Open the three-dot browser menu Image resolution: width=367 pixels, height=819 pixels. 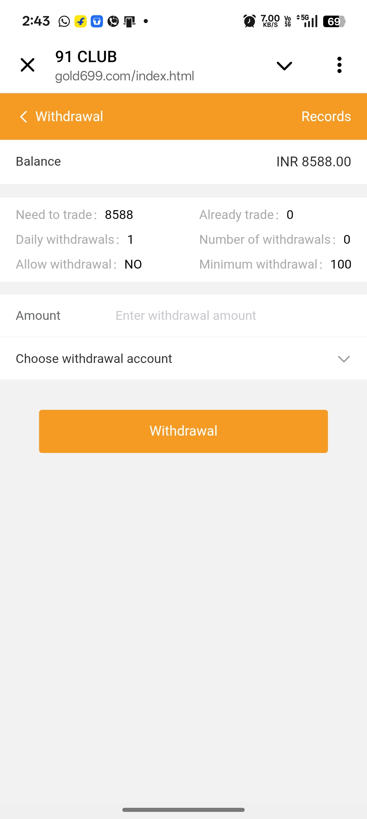point(339,65)
